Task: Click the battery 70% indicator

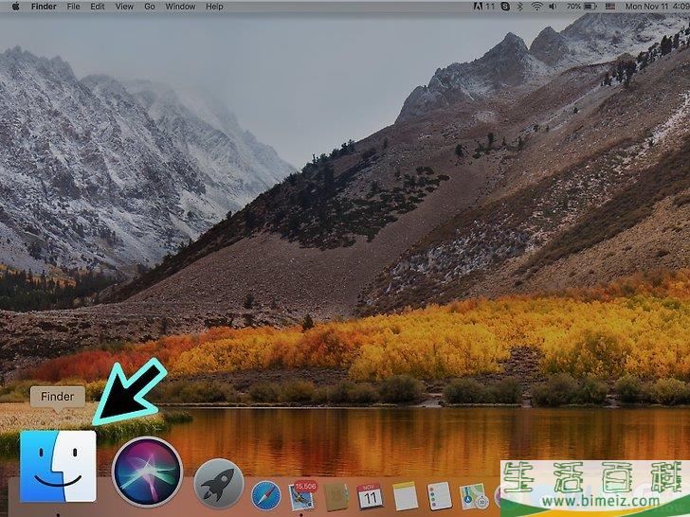Action: (x=581, y=6)
